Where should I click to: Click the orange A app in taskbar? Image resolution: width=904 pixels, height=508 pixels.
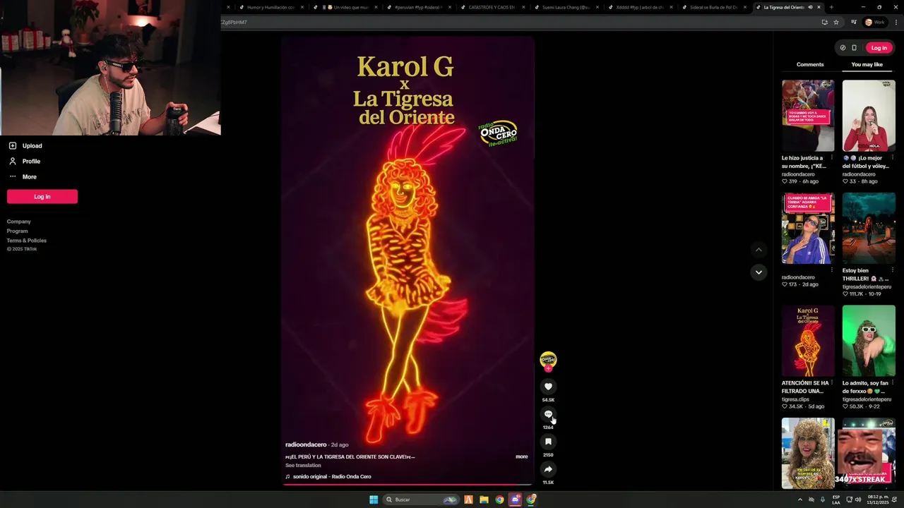point(468,500)
